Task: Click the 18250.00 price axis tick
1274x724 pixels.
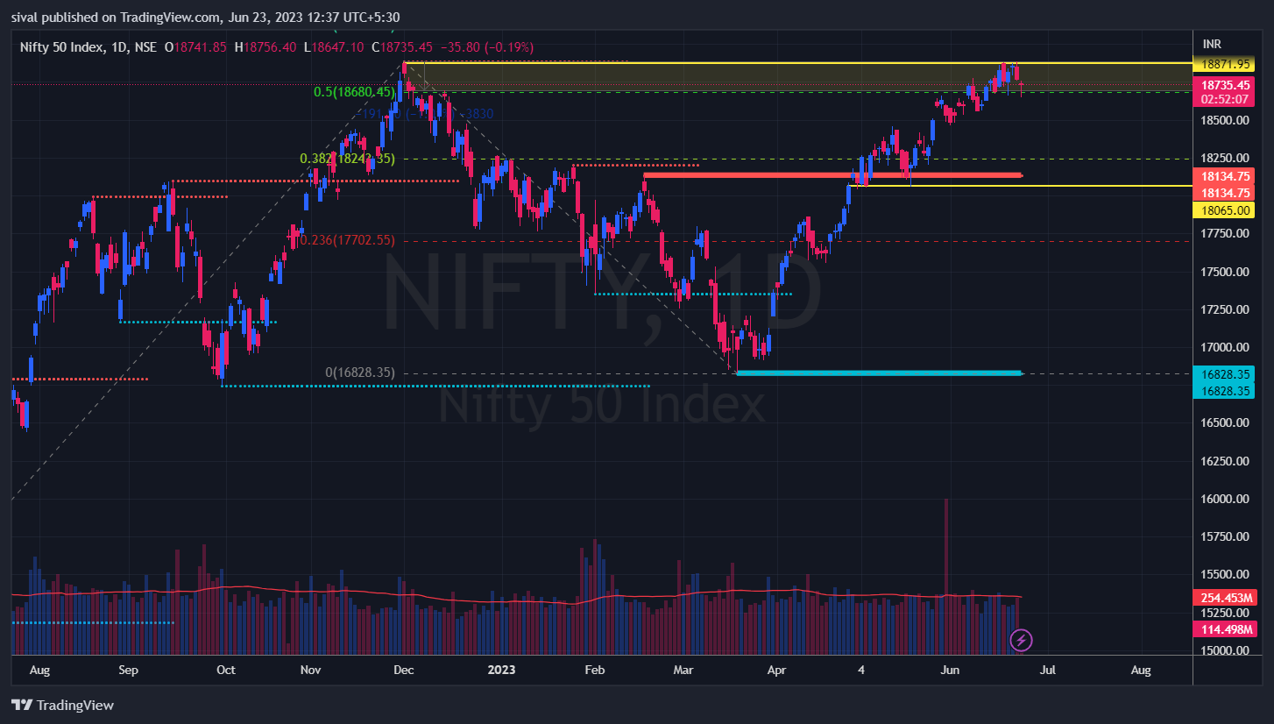Action: [x=1224, y=158]
